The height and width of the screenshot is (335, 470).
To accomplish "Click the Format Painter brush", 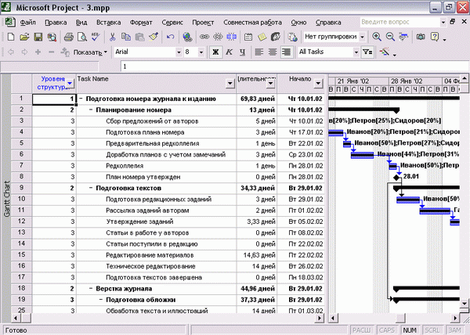I will tap(154, 37).
